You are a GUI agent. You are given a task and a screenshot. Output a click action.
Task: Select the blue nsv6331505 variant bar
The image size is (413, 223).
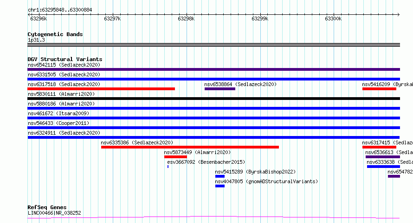pyautogui.click(x=213, y=79)
